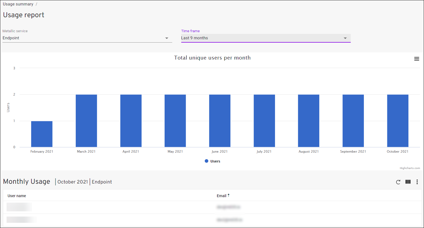This screenshot has height=228, width=424.
Task: Open the table's vertical ellipsis menu
Action: pos(417,182)
